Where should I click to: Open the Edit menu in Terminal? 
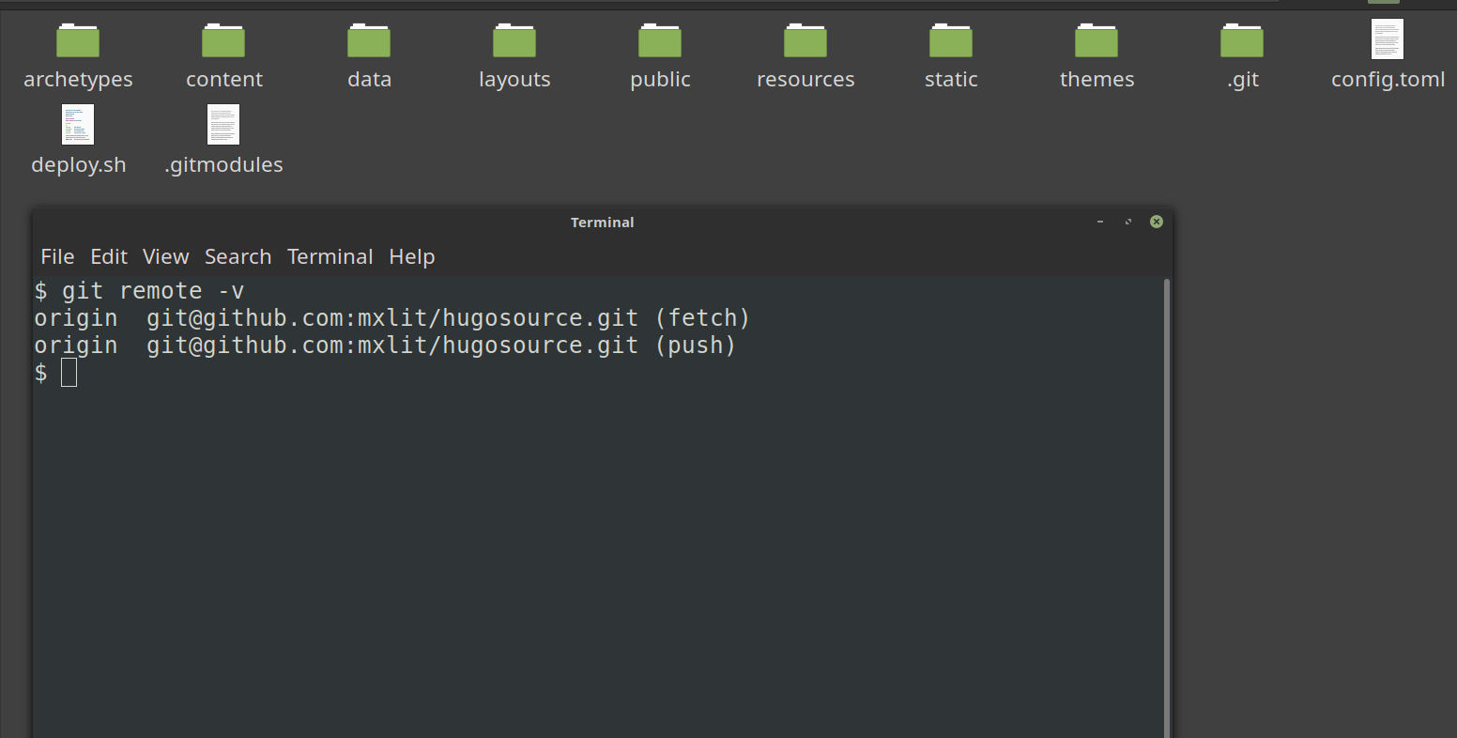109,256
